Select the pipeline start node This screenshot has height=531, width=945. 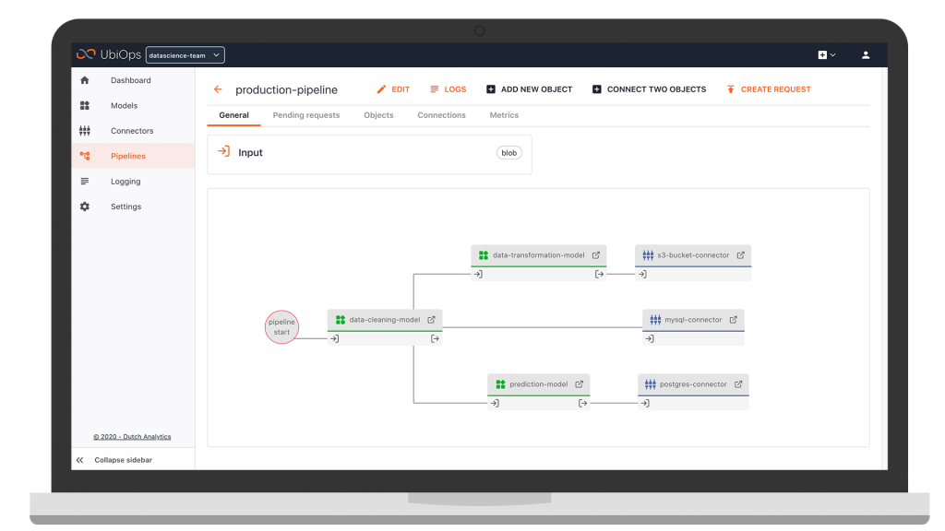(281, 327)
